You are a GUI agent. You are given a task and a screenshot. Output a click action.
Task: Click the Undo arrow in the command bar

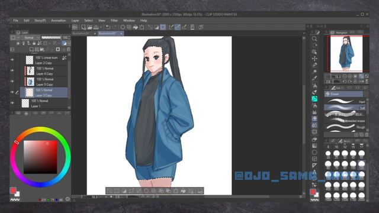(108, 27)
